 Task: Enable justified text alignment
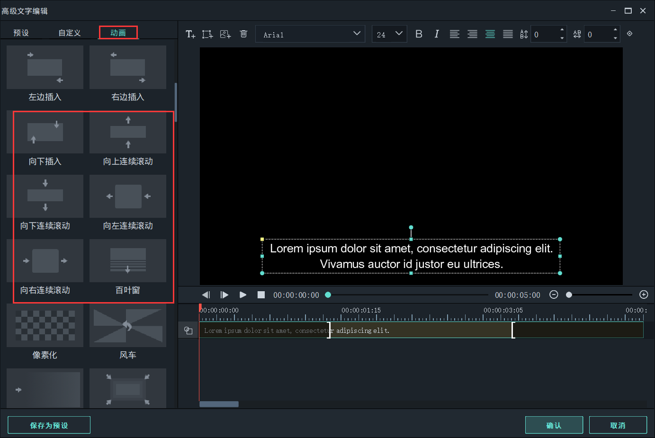[508, 34]
